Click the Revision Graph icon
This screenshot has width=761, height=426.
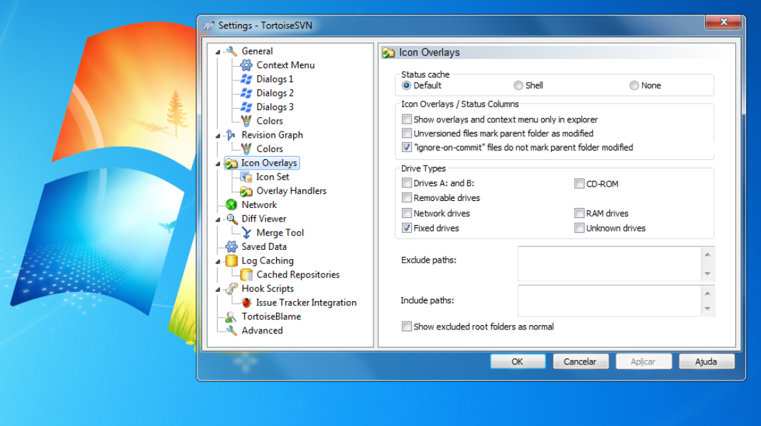[x=232, y=135]
